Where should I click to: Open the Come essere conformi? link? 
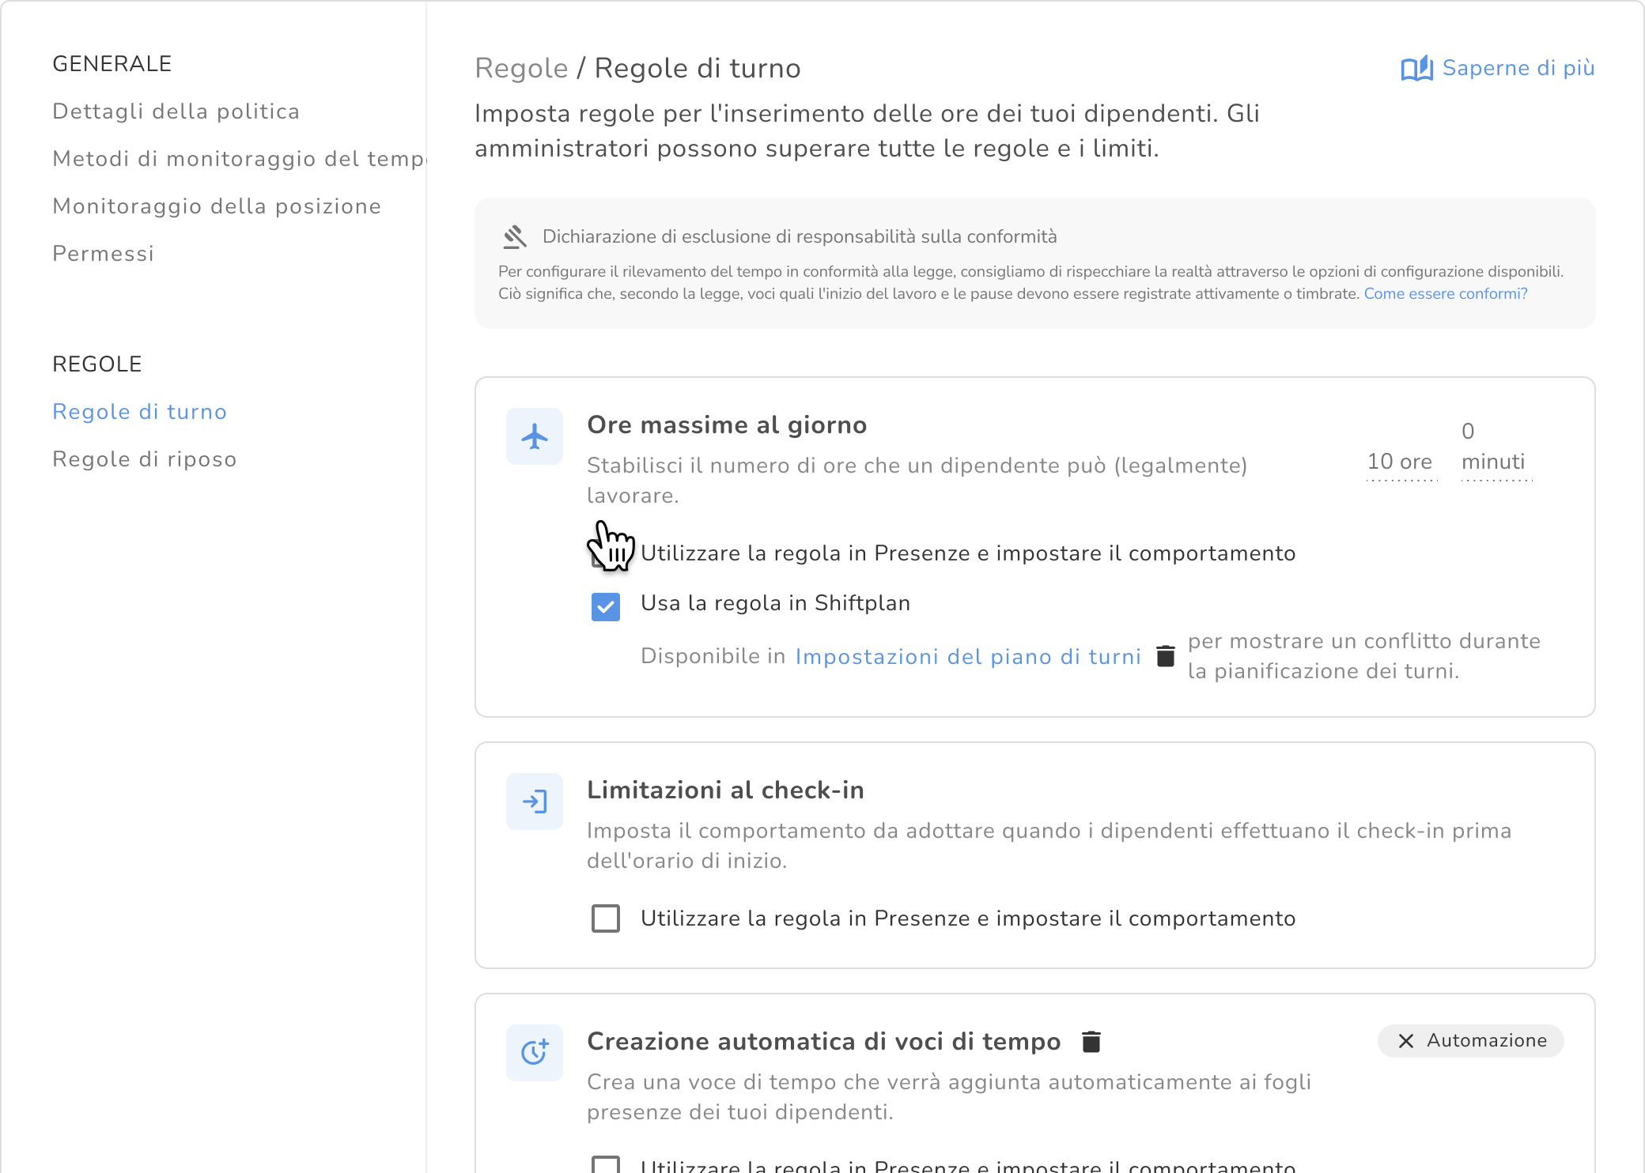[1445, 294]
